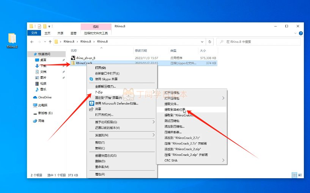Open the 7-Zip submenu entry
The height and width of the screenshot is (193, 310).
pos(122,92)
